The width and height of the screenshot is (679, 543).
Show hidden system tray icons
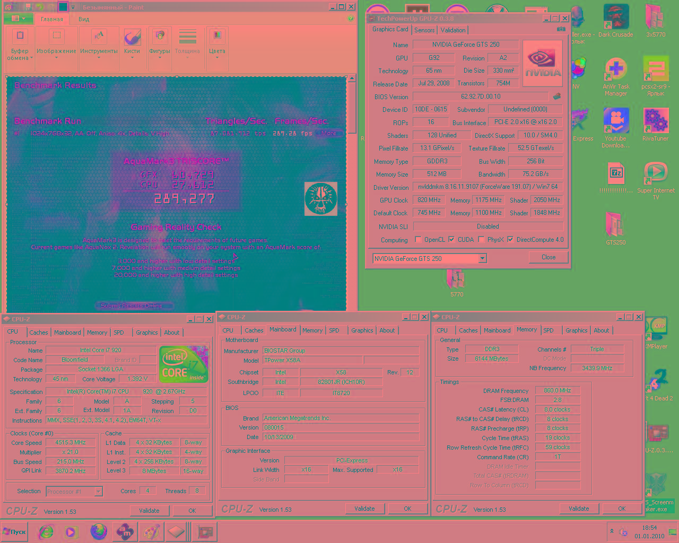612,531
